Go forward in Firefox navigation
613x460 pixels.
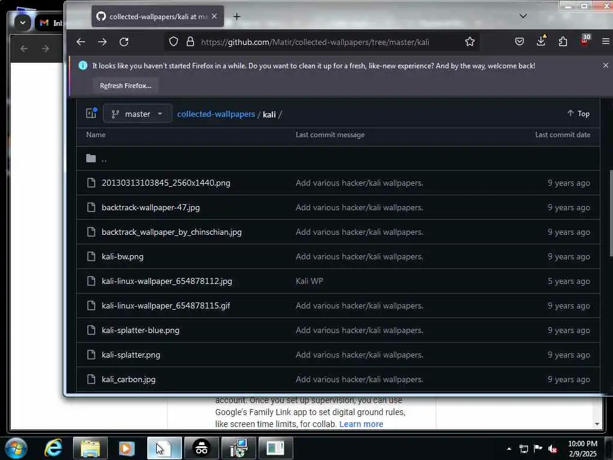pyautogui.click(x=102, y=42)
